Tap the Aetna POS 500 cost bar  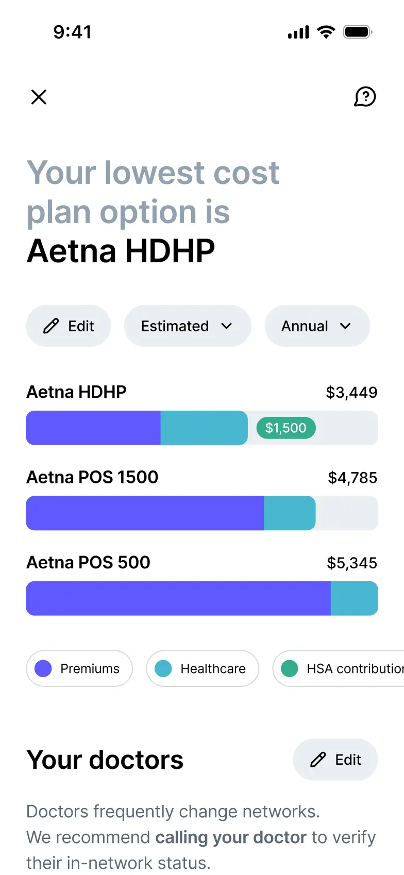pyautogui.click(x=202, y=598)
